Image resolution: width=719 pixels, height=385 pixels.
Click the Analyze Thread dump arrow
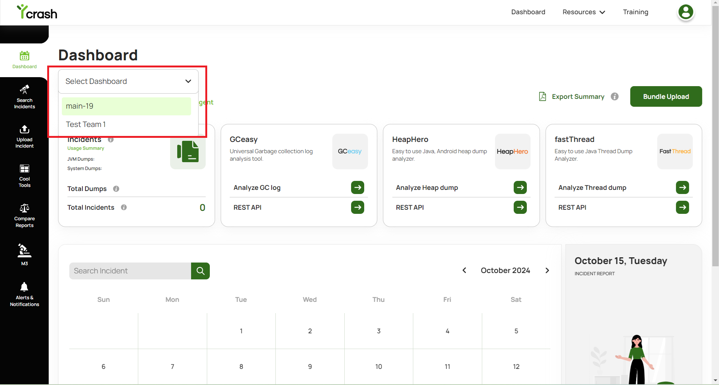[682, 187]
